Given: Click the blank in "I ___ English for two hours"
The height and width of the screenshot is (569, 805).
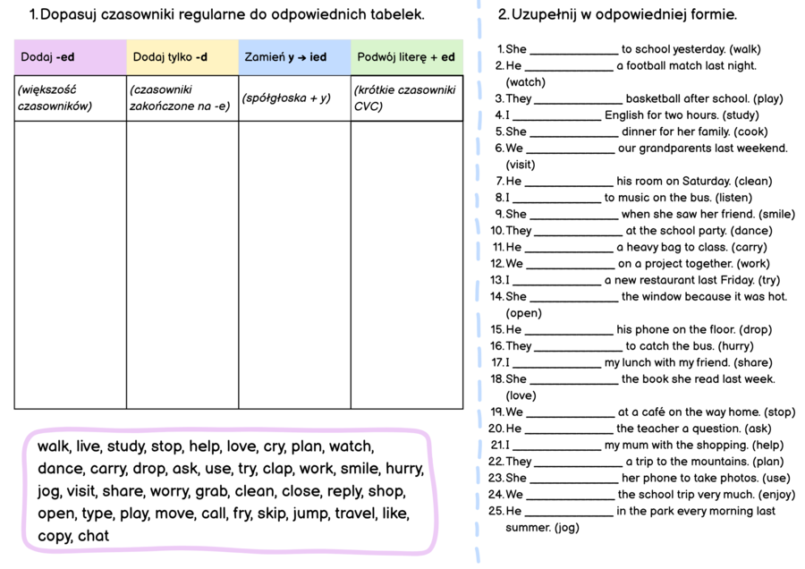Looking at the screenshot, I should point(557,116).
